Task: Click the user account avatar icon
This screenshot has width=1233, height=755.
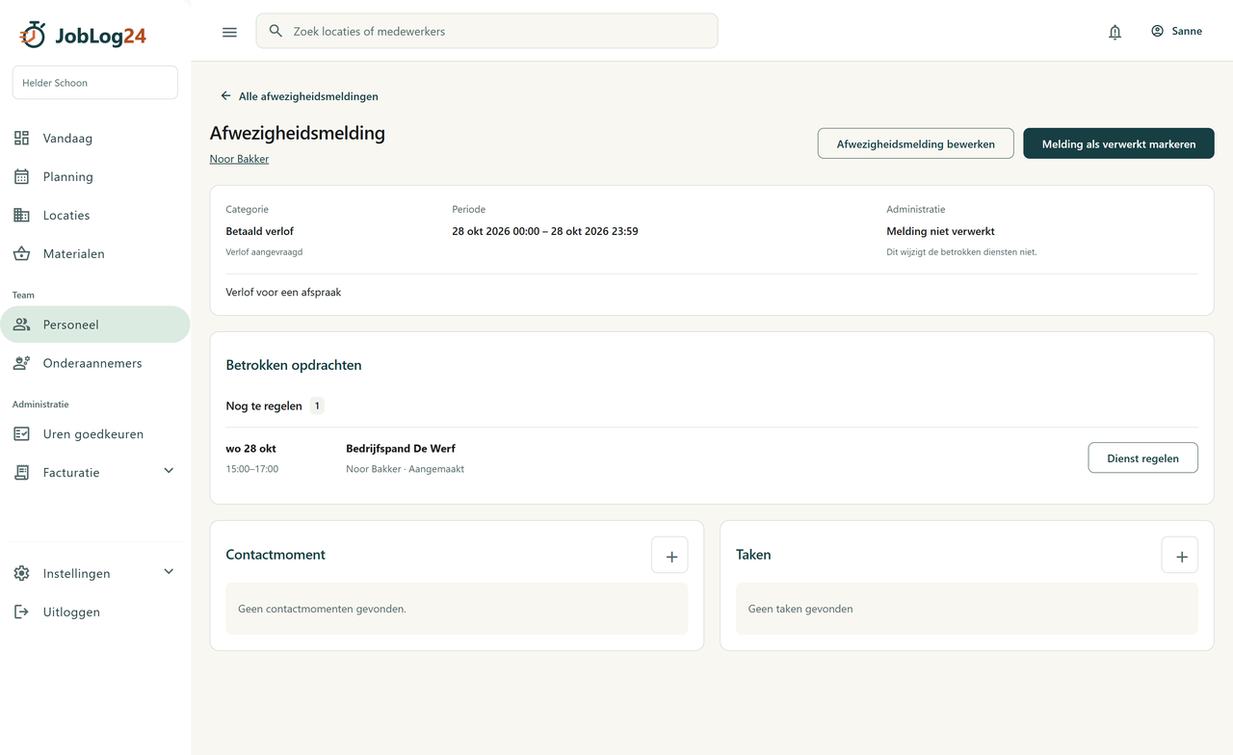Action: 1157,31
